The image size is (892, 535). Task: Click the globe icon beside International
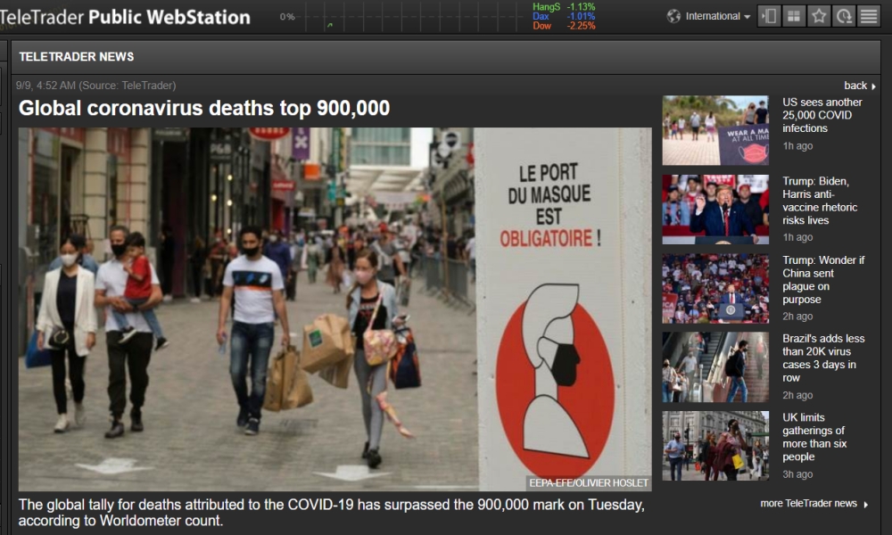tap(673, 16)
